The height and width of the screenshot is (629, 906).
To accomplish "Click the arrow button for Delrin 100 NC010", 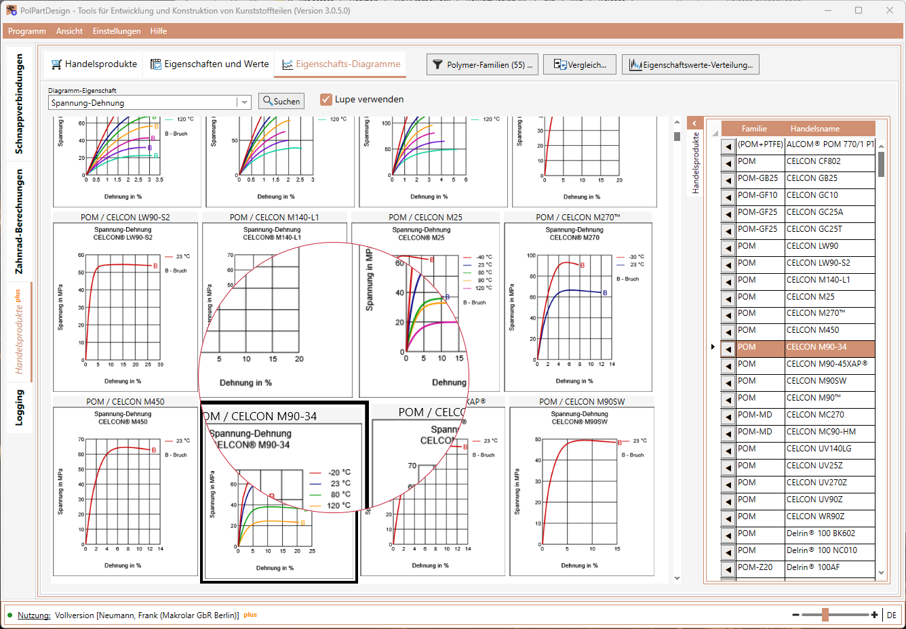I will pyautogui.click(x=728, y=552).
